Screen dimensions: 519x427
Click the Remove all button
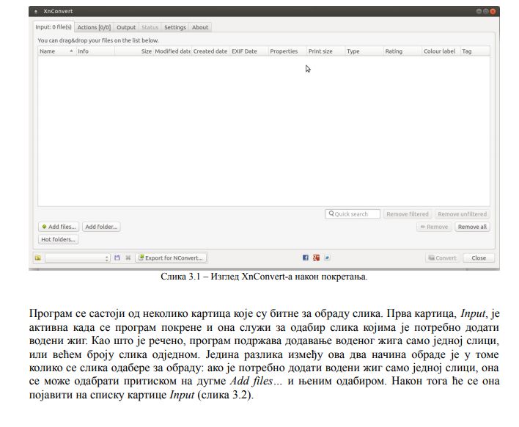[x=472, y=227]
